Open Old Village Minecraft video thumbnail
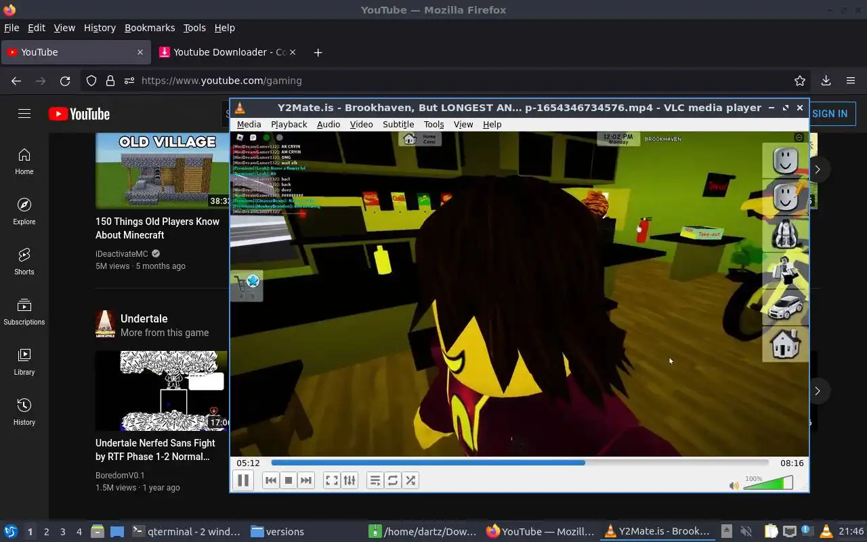This screenshot has width=867, height=542. 162,171
